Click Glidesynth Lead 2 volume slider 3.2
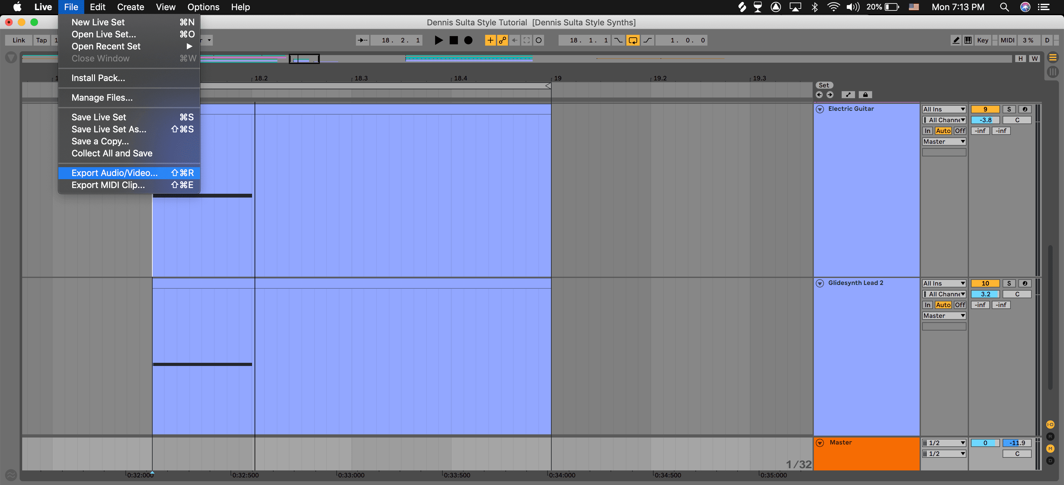The image size is (1064, 485). [985, 294]
